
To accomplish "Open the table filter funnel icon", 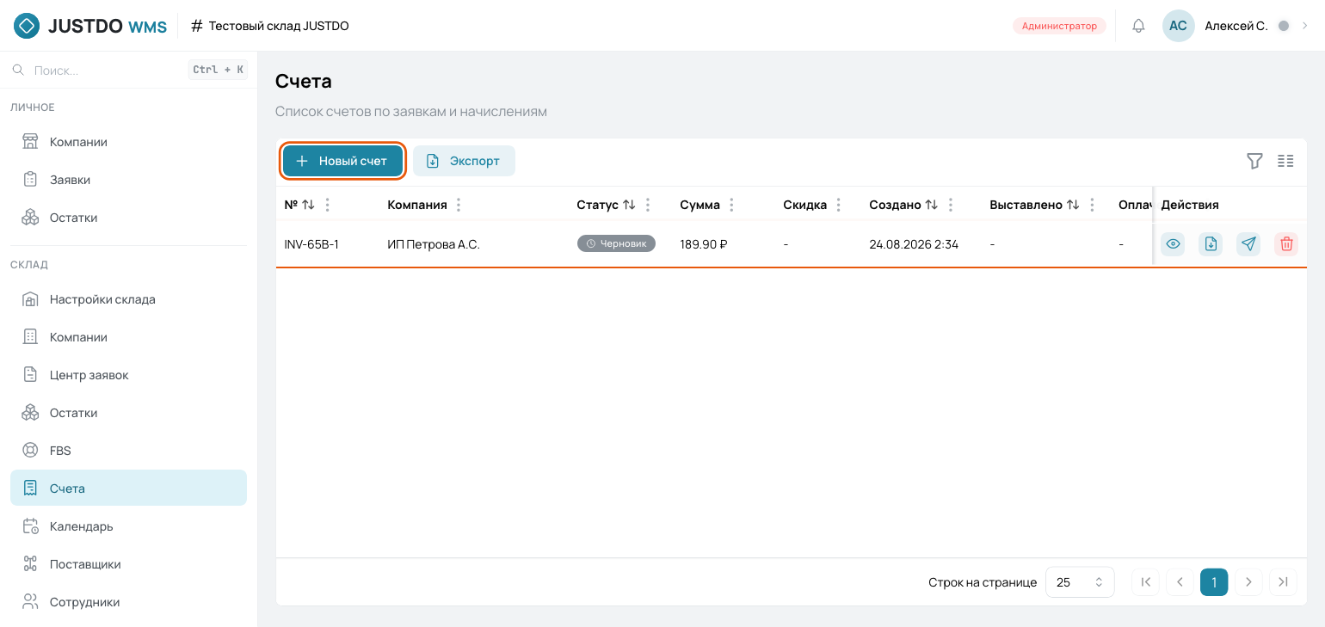I will pos(1254,161).
